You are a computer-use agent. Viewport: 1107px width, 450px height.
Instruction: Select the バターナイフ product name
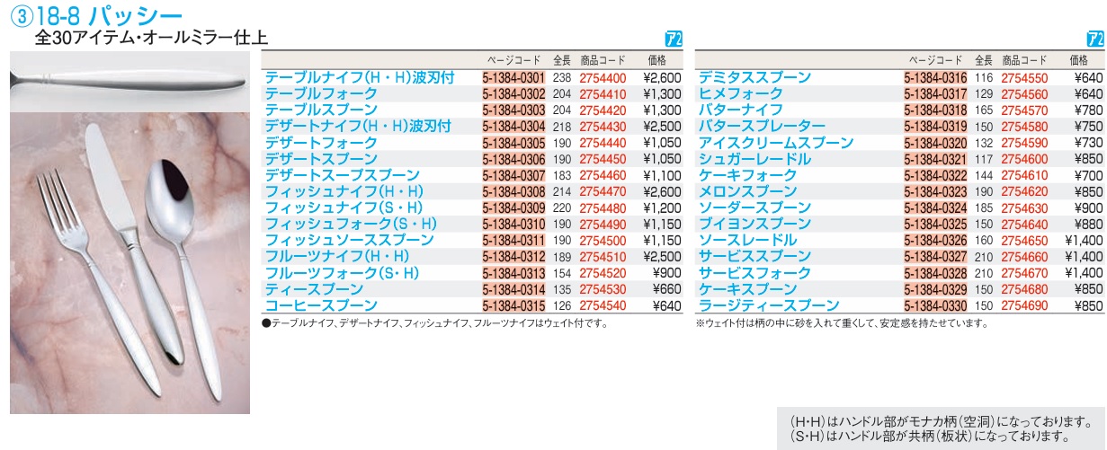741,110
